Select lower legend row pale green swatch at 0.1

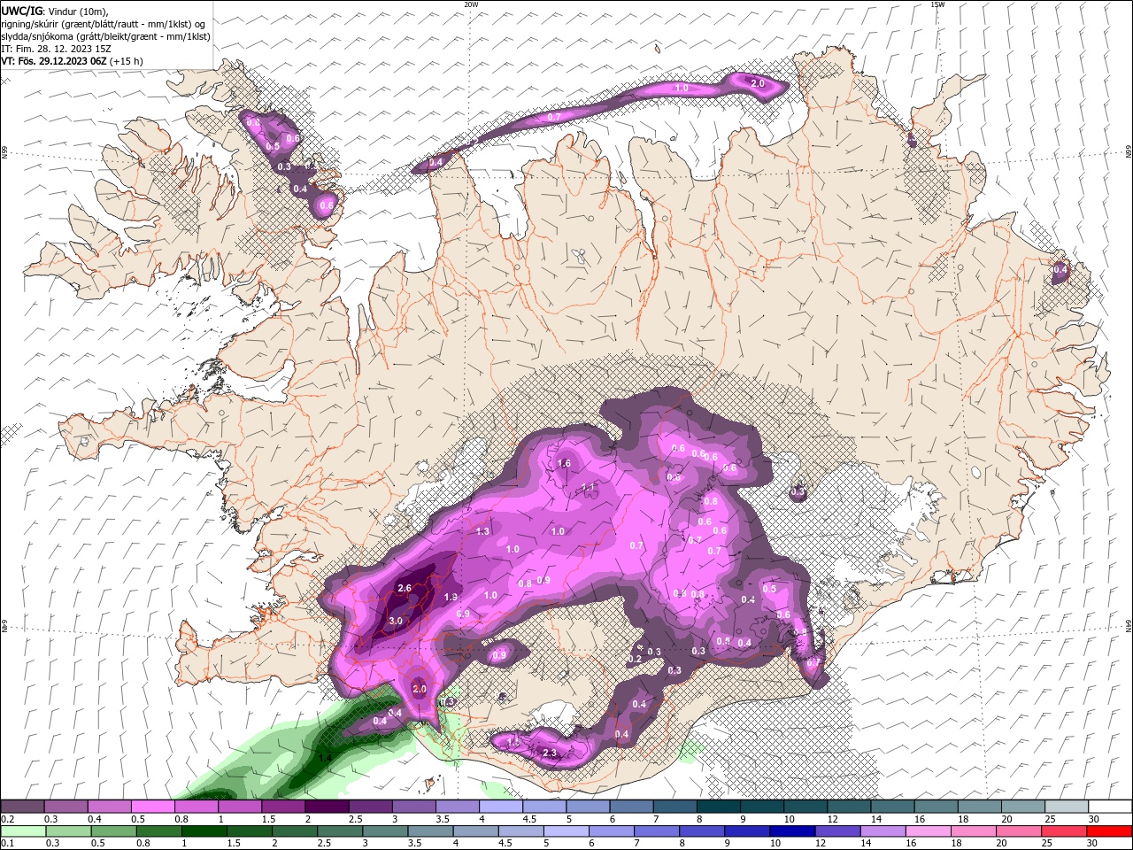tap(22, 831)
